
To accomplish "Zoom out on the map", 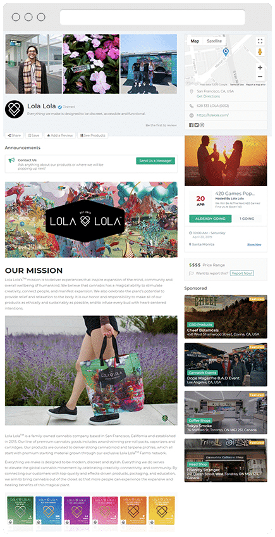I will click(260, 77).
